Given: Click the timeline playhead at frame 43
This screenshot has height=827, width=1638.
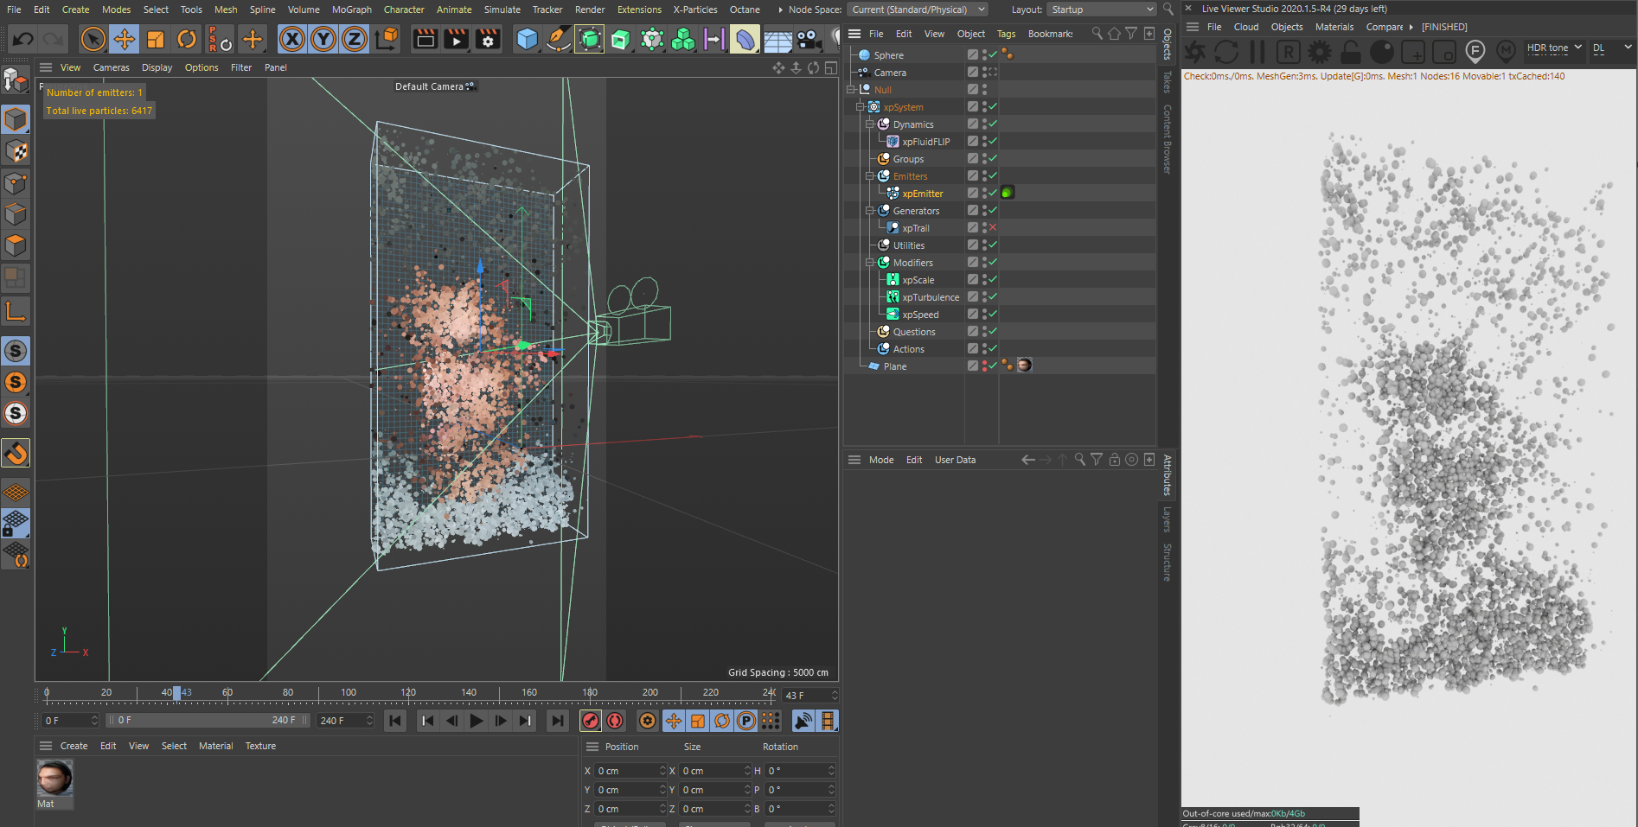Looking at the screenshot, I should coord(177,692).
